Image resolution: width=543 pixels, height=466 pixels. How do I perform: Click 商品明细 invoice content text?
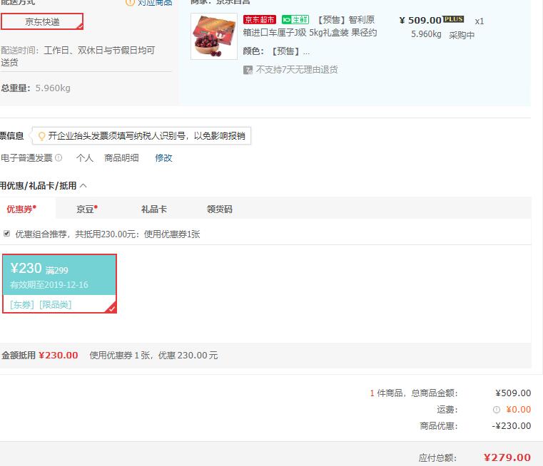coord(121,158)
